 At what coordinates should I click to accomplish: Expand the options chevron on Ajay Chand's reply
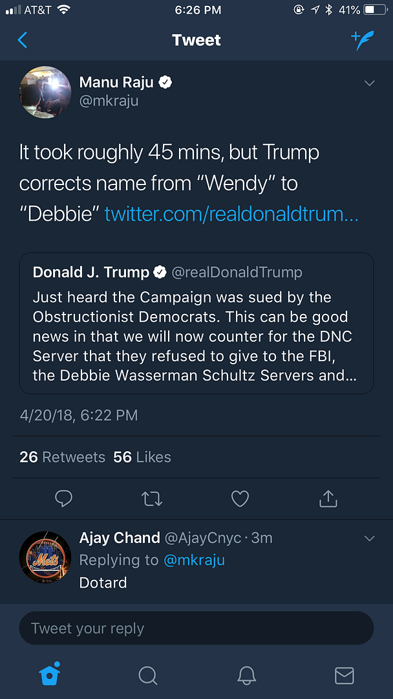(x=370, y=538)
